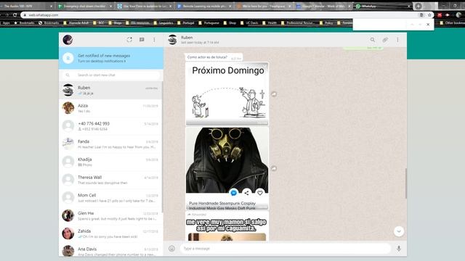465x261 pixels.
Task: Open the caguamita meme image
Action: 227,229
